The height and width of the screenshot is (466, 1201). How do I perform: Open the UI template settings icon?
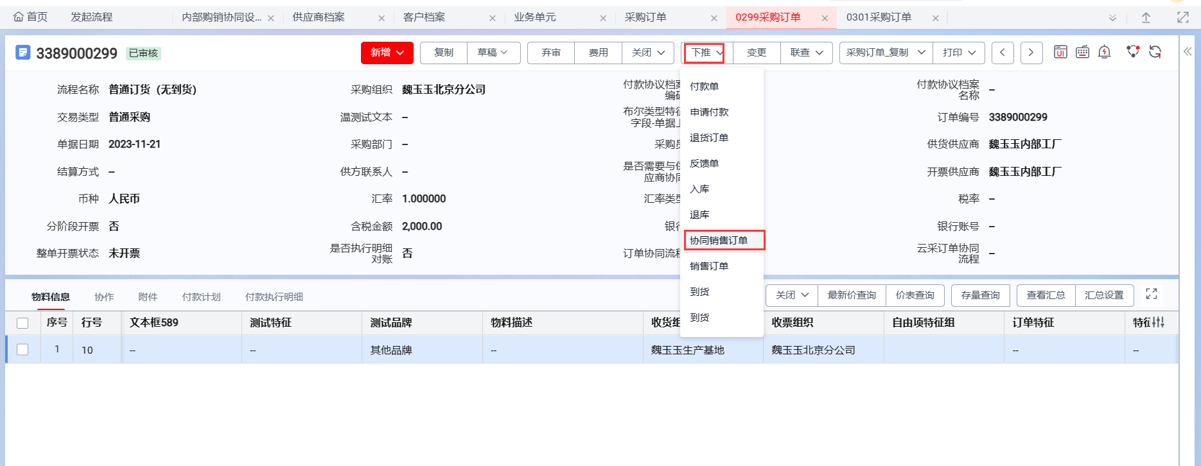click(1060, 52)
